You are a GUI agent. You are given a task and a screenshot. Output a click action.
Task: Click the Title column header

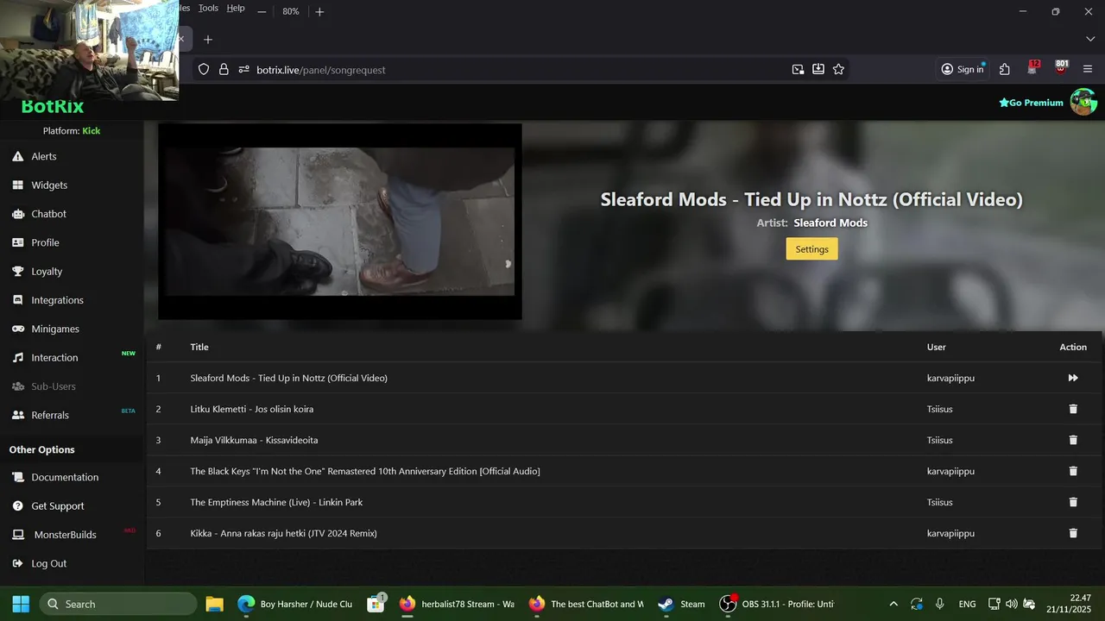click(199, 347)
